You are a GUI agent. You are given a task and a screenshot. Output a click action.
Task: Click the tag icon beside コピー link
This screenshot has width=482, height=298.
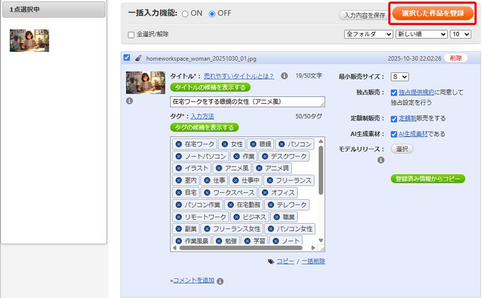coord(271,262)
